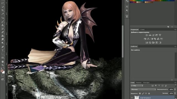
Task: Select the Lasso tool
Action: [2, 3]
